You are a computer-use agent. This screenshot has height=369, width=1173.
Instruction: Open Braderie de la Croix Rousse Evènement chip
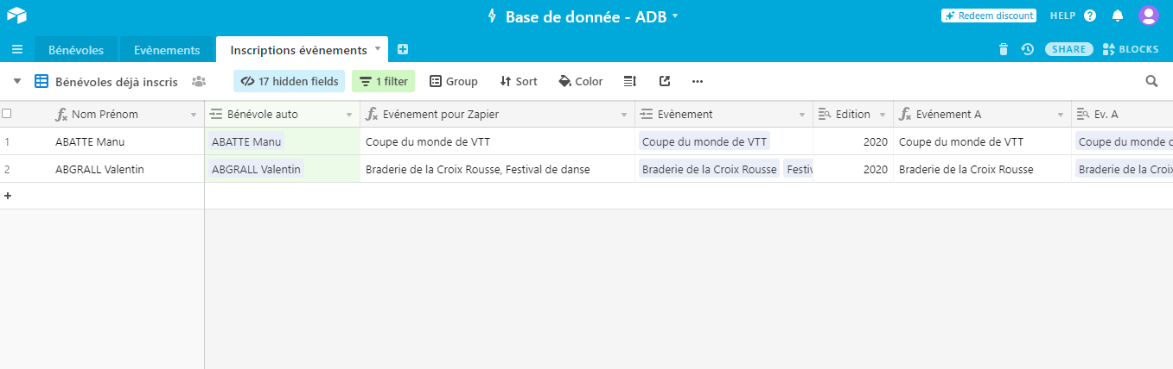709,169
